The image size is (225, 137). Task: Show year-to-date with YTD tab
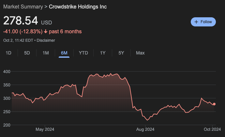83,53
